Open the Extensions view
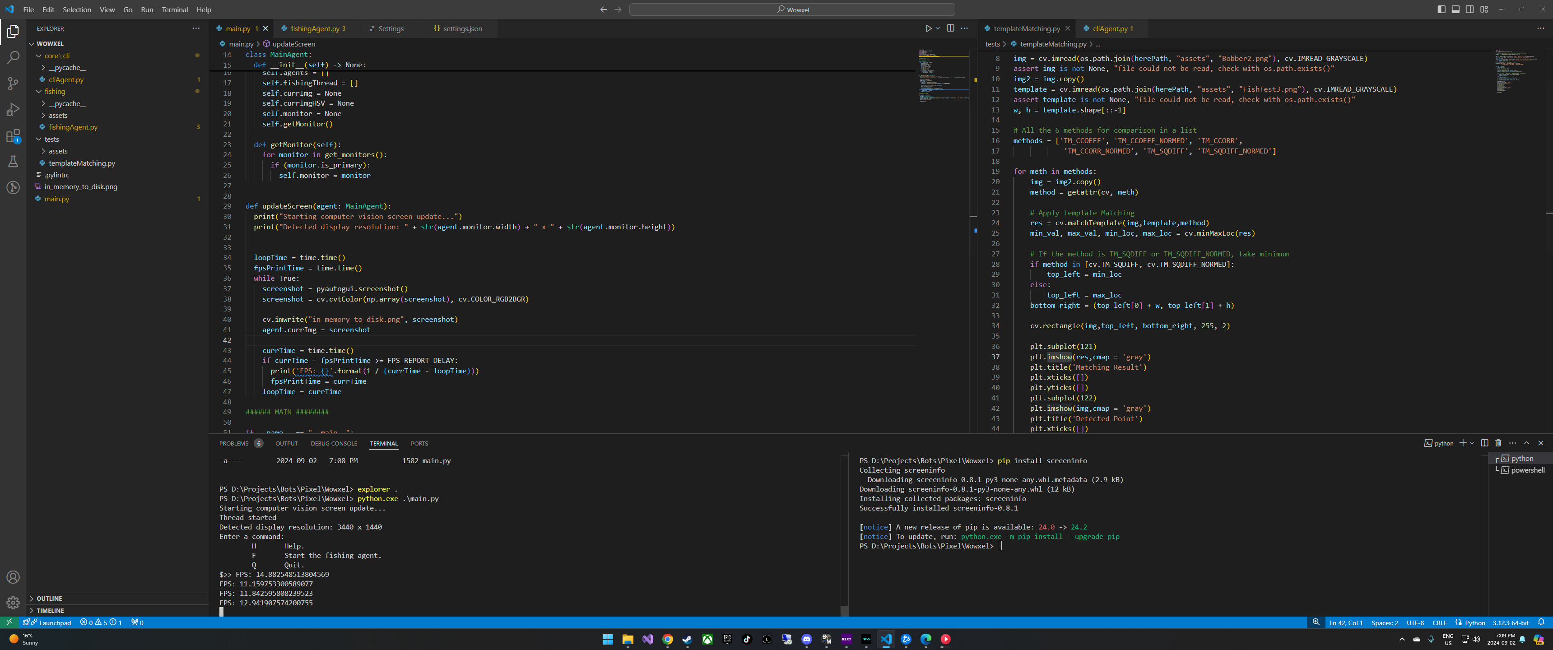Viewport: 1553px width, 650px height. tap(13, 136)
